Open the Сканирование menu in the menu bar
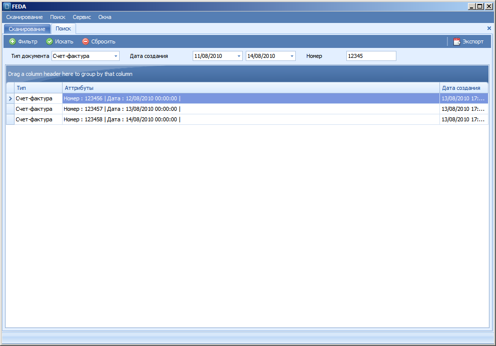The image size is (496, 346). click(x=25, y=17)
